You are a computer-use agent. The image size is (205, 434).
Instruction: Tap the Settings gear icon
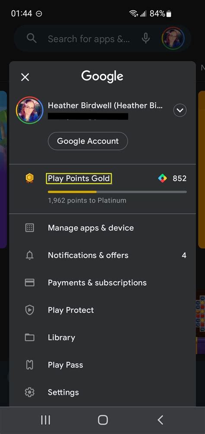click(29, 392)
